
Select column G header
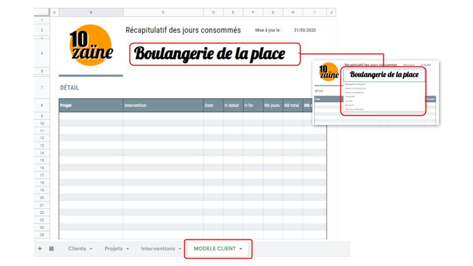tap(273, 12)
